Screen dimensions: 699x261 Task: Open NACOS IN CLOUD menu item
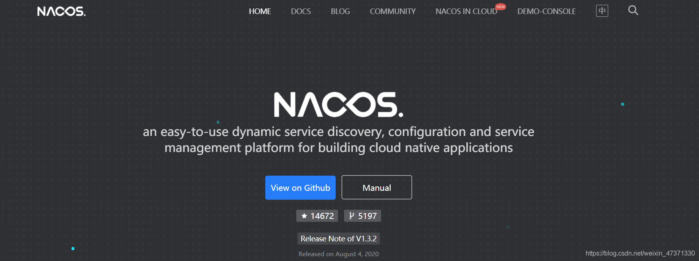click(466, 11)
